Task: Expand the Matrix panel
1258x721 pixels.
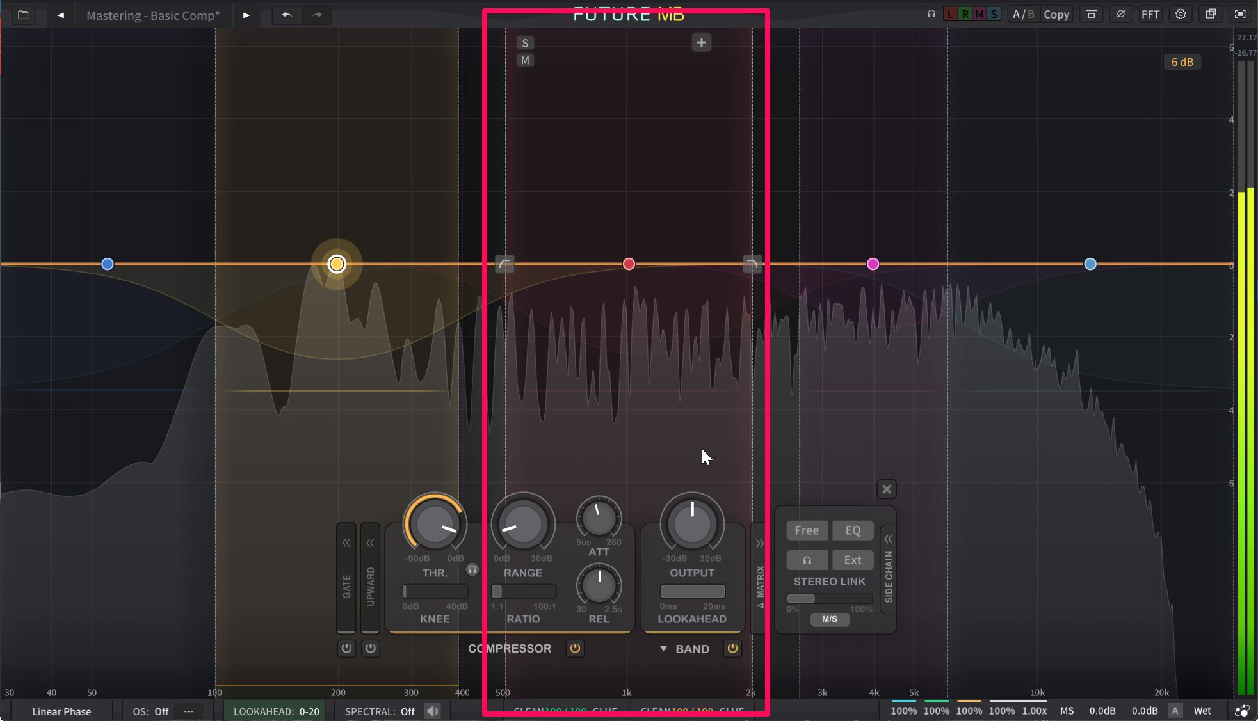Action: point(760,544)
